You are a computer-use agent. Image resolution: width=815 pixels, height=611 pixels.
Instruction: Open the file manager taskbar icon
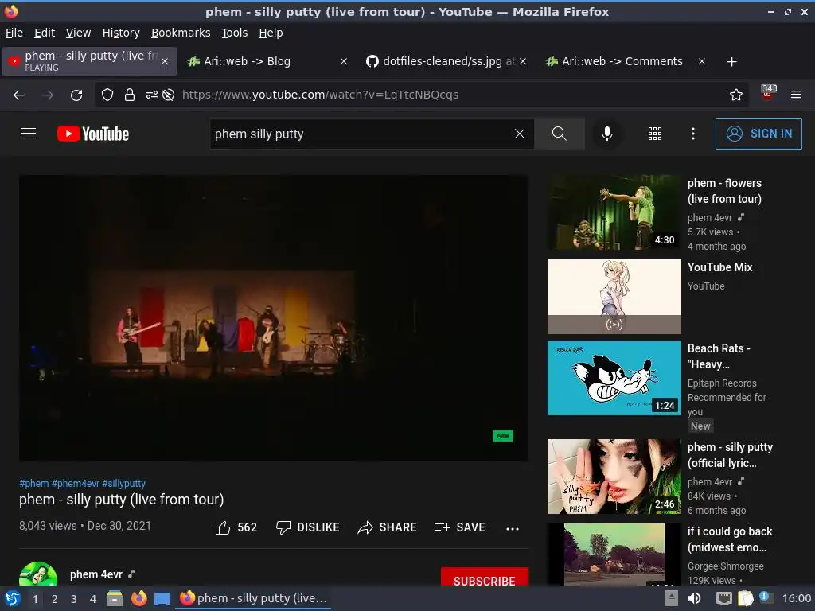pyautogui.click(x=115, y=598)
